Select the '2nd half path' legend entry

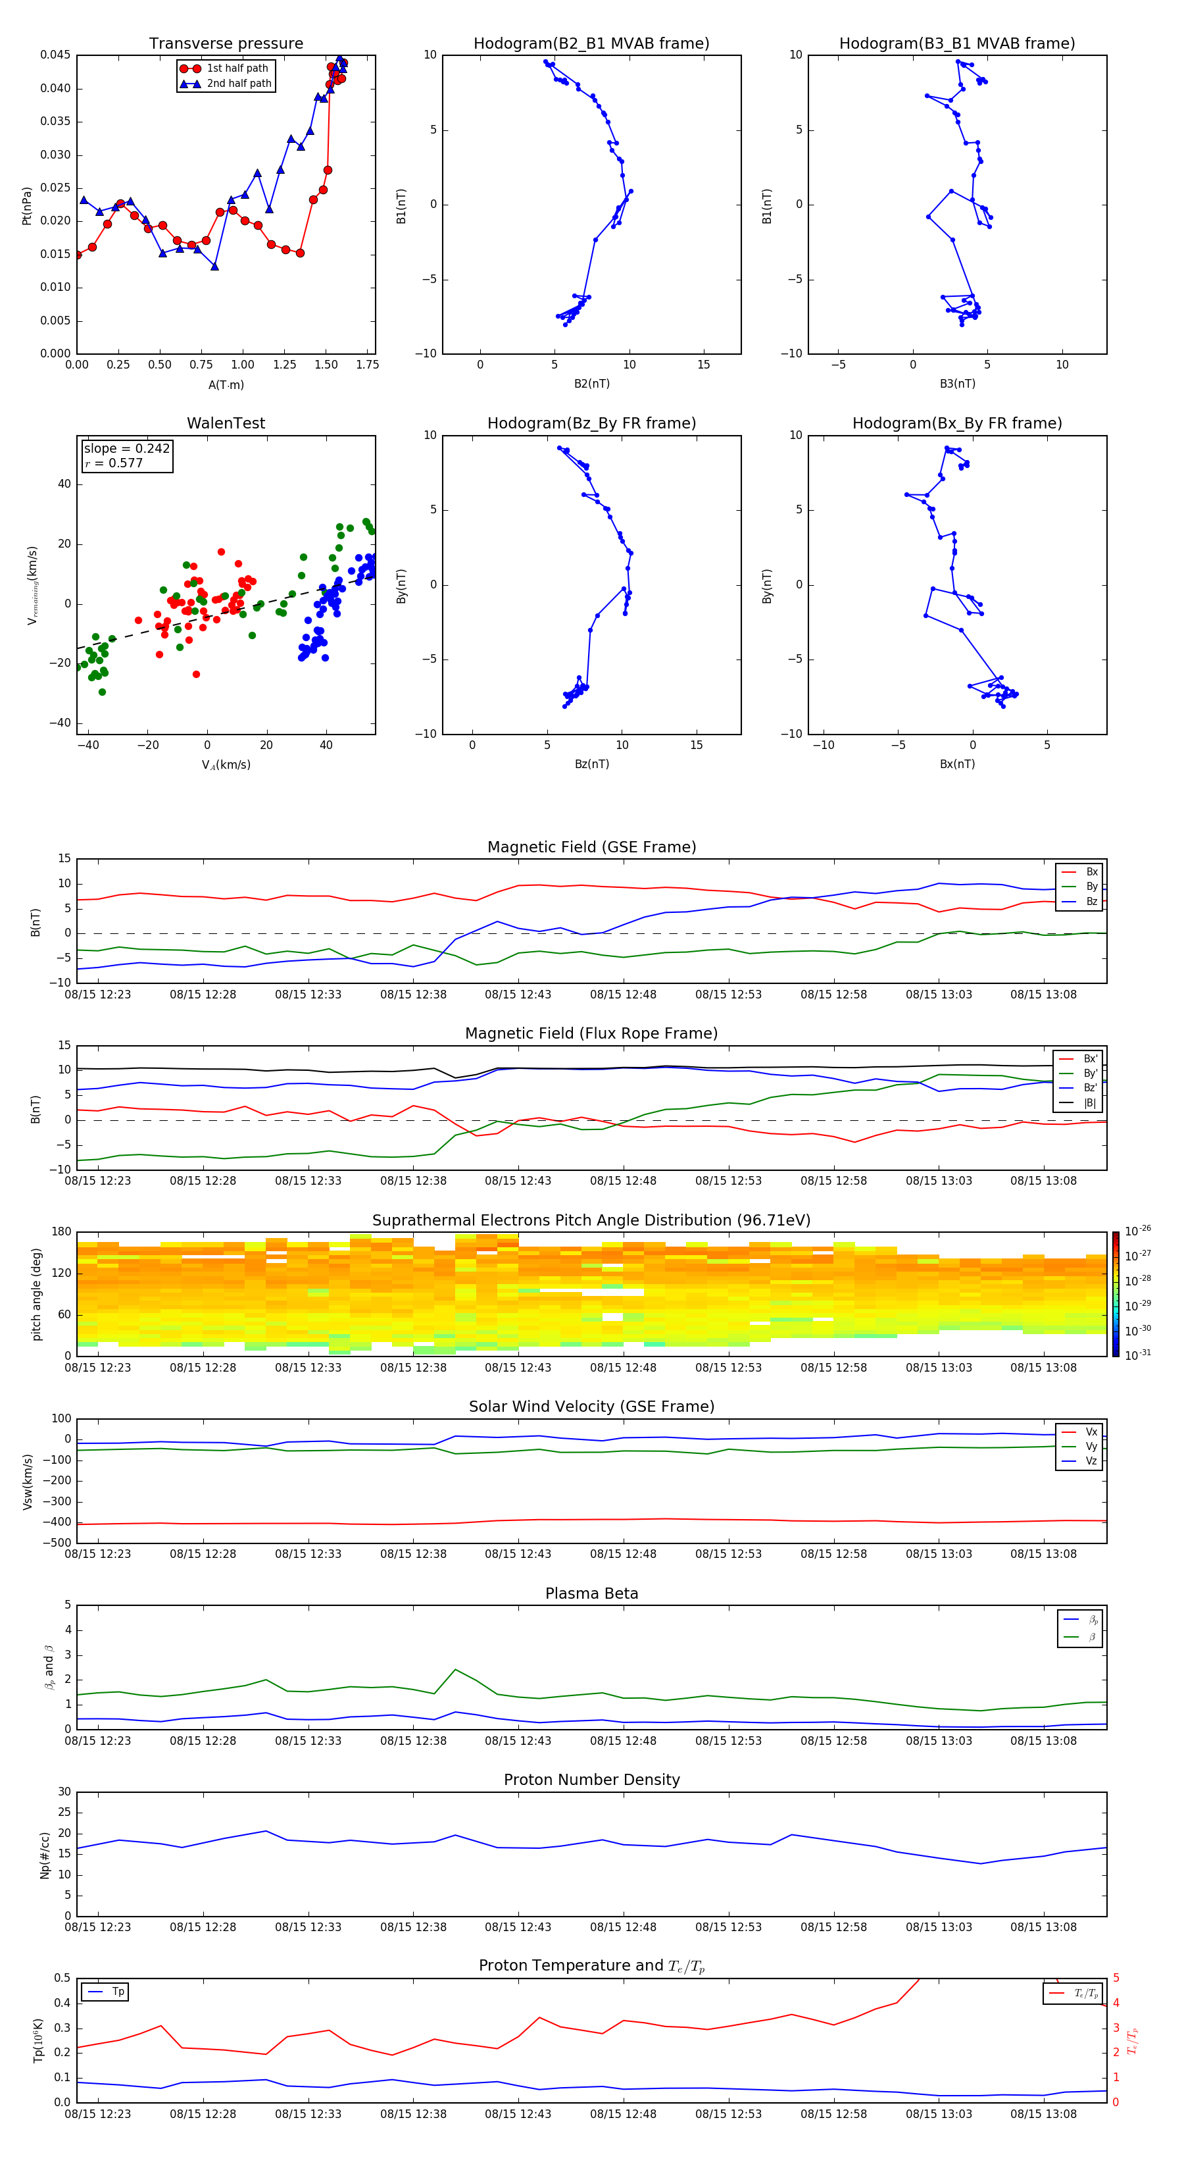point(226,84)
